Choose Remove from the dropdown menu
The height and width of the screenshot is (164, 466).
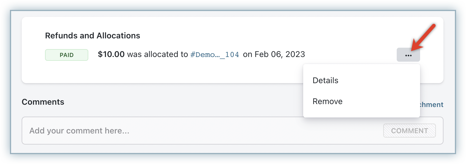(327, 101)
